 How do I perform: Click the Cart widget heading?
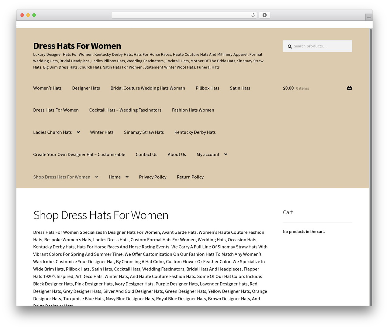288,212
